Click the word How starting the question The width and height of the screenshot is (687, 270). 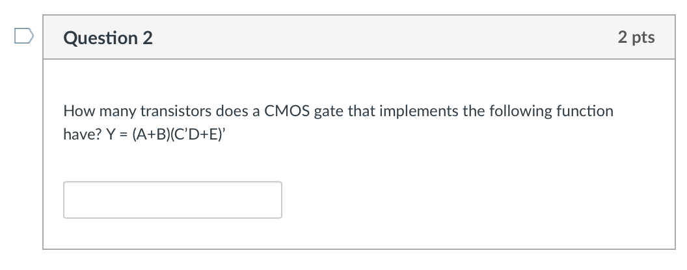(79, 111)
